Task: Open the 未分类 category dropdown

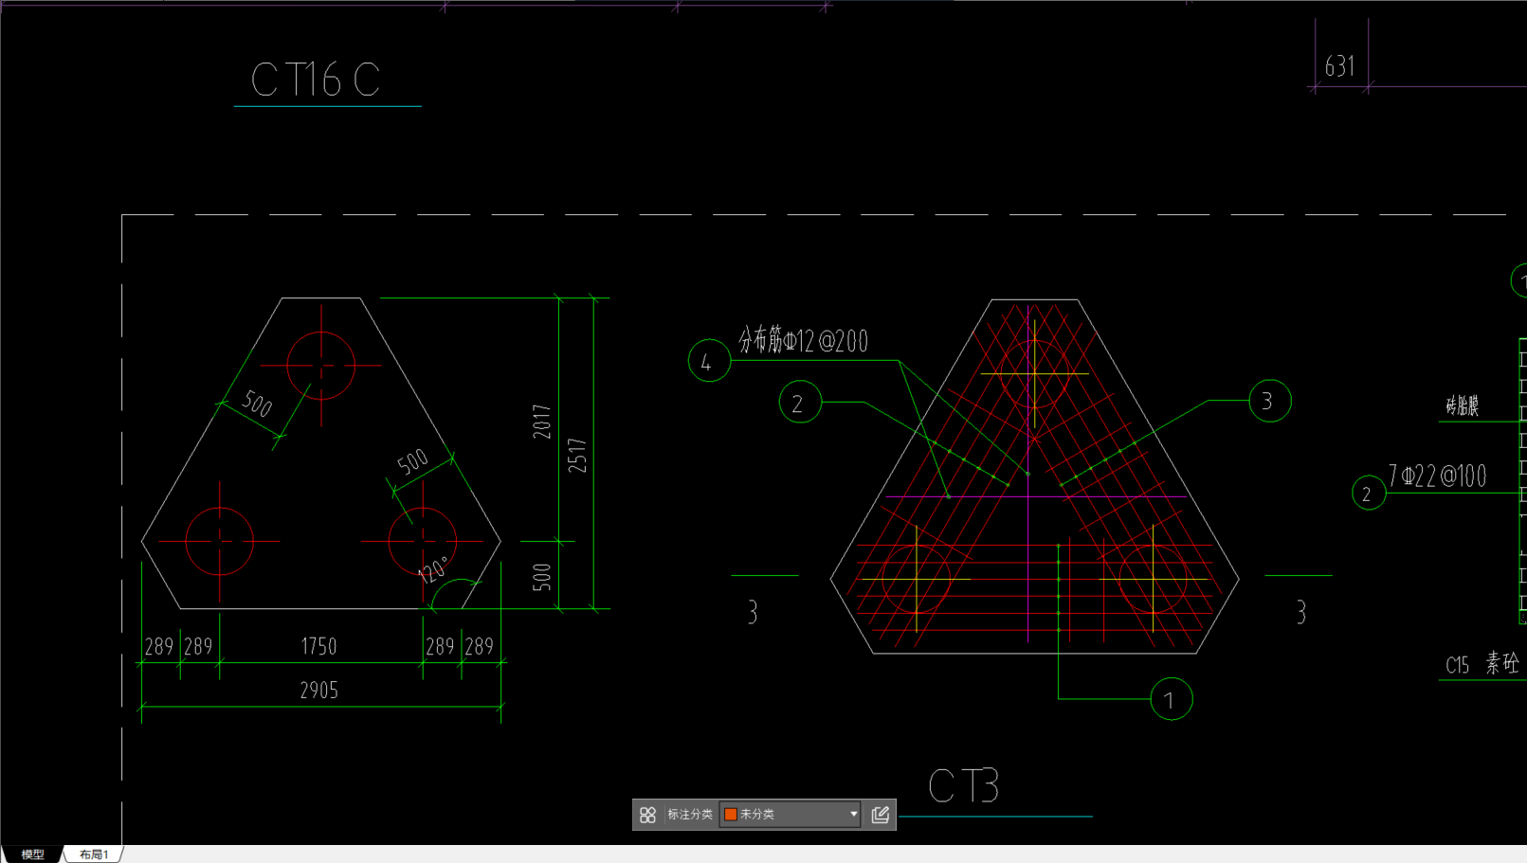Action: tap(790, 815)
